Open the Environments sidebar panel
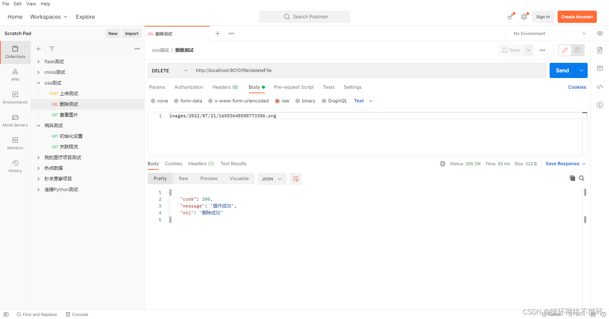The height and width of the screenshot is (319, 609). 15,98
